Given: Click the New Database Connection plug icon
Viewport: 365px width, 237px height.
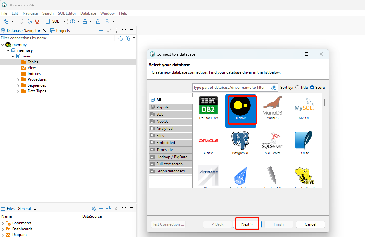Looking at the screenshot, I should [6, 21].
